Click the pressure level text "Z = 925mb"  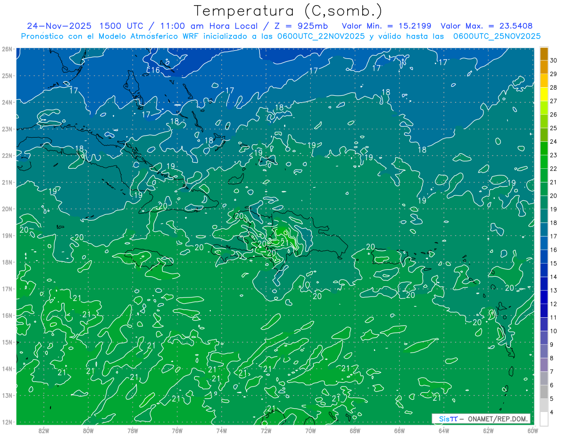click(300, 26)
